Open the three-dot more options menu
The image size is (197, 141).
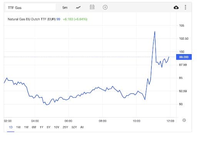click(x=185, y=7)
